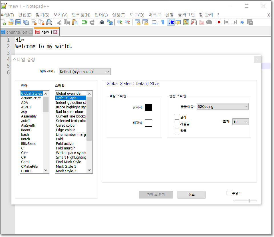Click the Redo arrow icon

coord(92,22)
